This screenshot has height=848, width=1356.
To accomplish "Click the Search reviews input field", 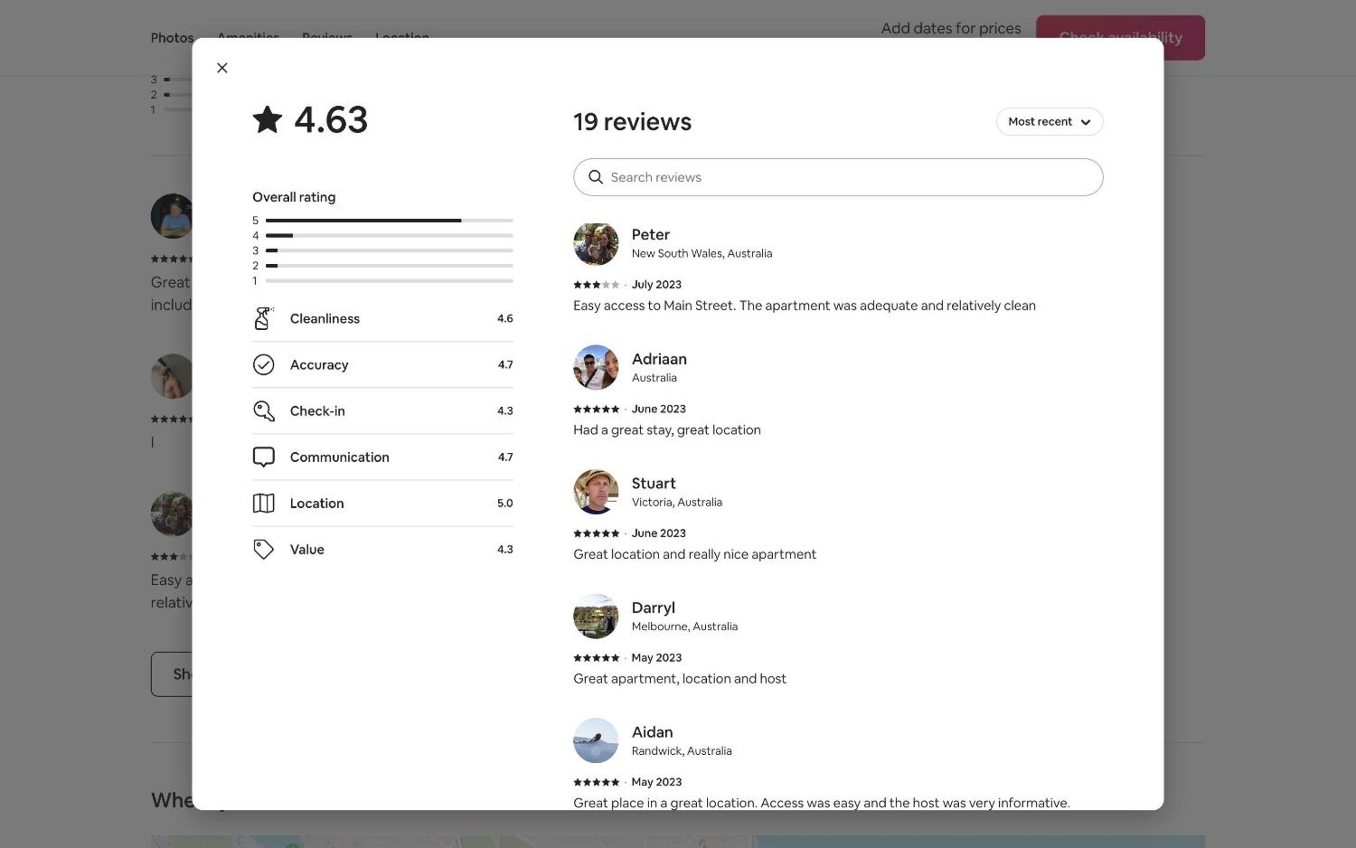I will point(838,177).
